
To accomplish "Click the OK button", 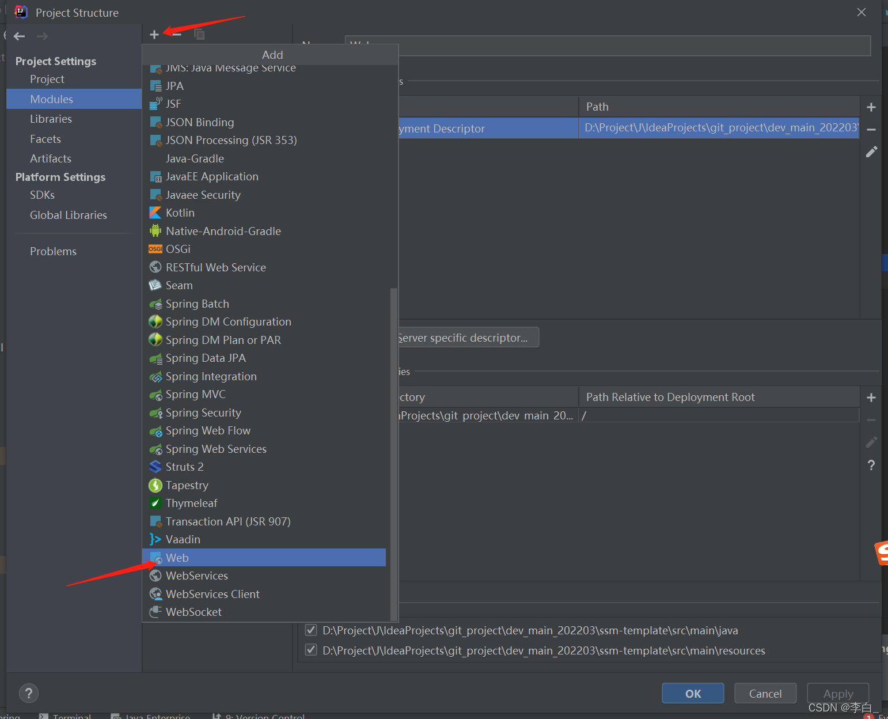I will pos(693,693).
